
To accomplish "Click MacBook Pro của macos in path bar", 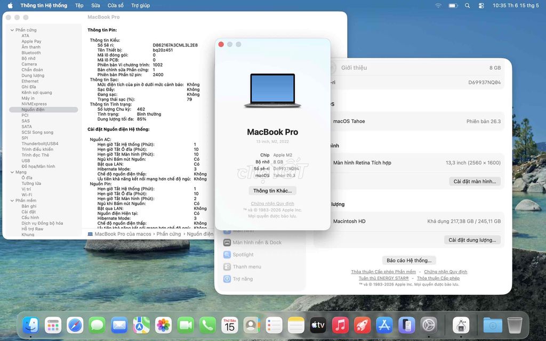I will pyautogui.click(x=123, y=234).
